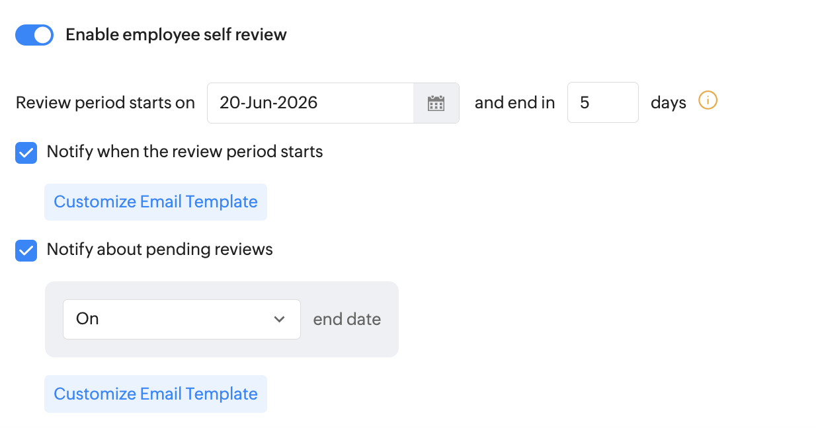
Task: Expand reminder timing using the chevron arrow
Action: 279,320
